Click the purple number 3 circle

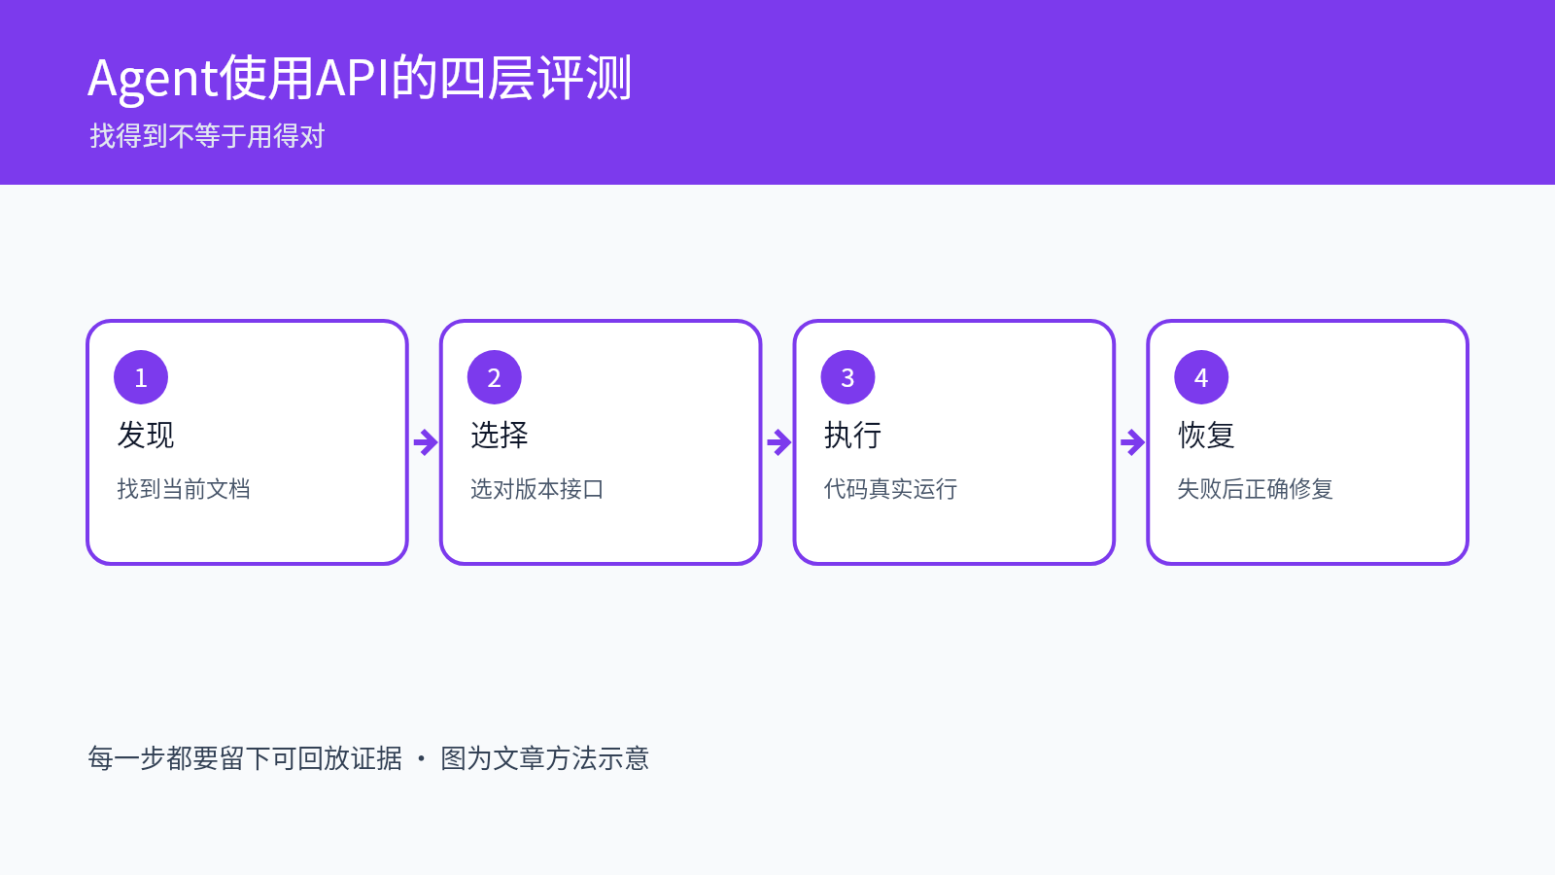(848, 377)
